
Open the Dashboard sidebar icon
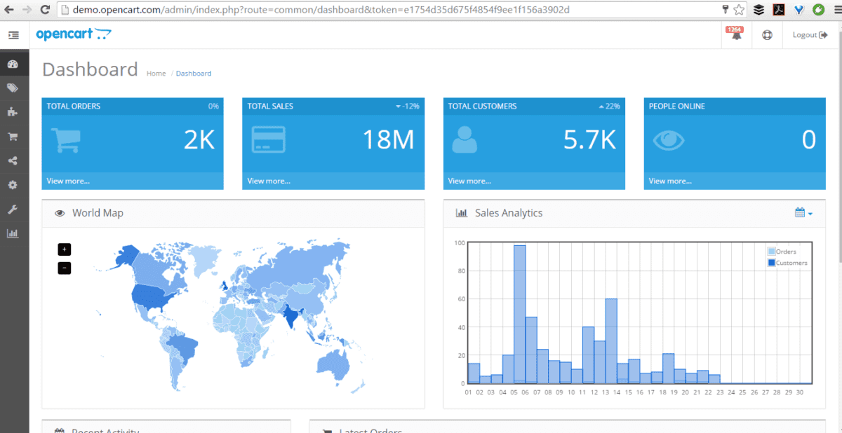13,64
